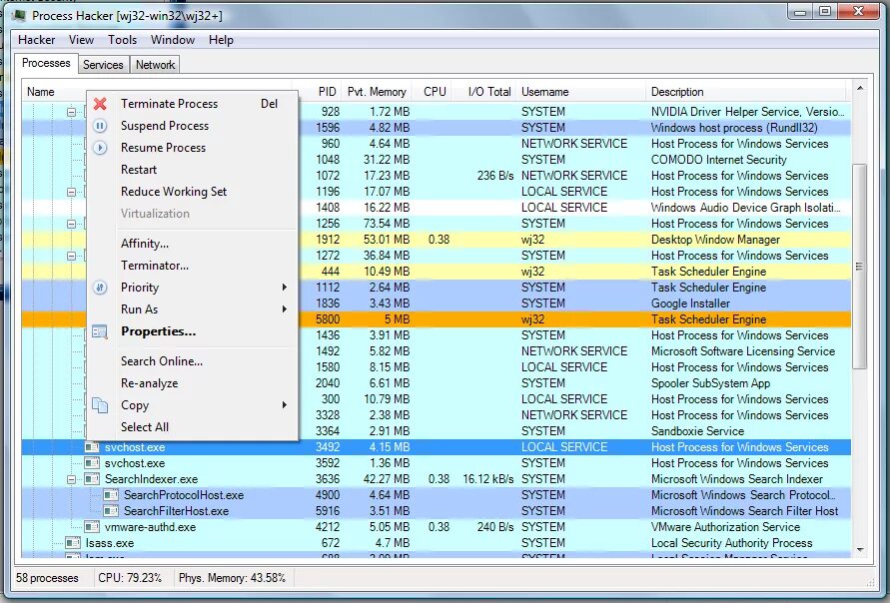Expand the Copy submenu arrow
Screen dimensions: 890x603
[285, 405]
